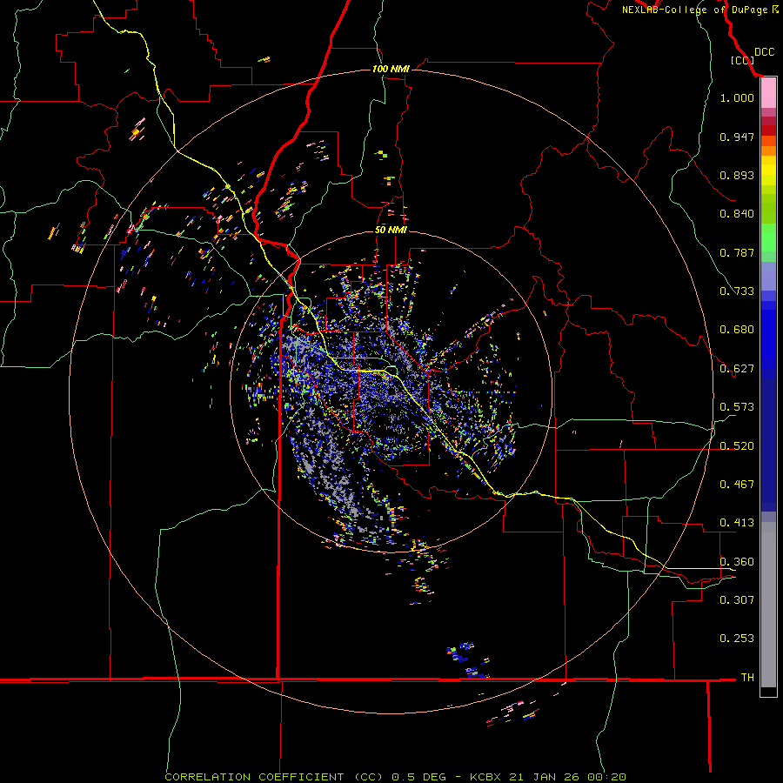Screen dimensions: 783x783
Task: Click the 0.520 legend value
Action: click(737, 446)
